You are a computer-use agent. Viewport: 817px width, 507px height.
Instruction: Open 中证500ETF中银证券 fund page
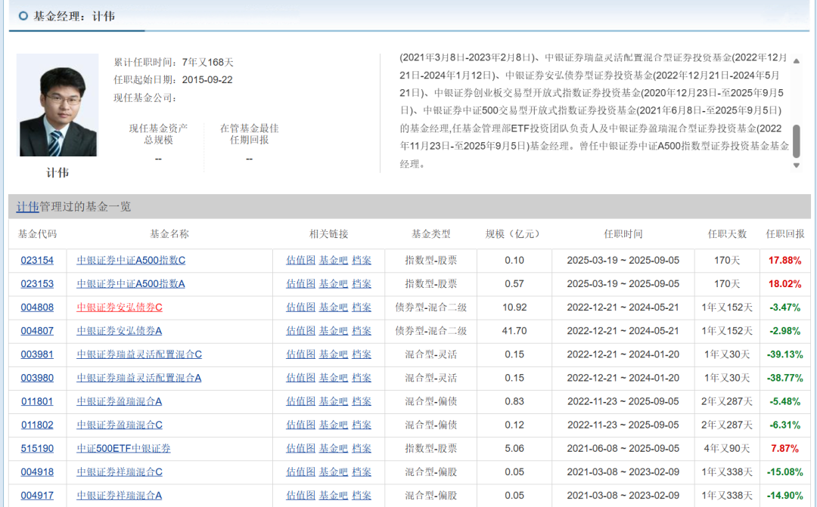(123, 448)
